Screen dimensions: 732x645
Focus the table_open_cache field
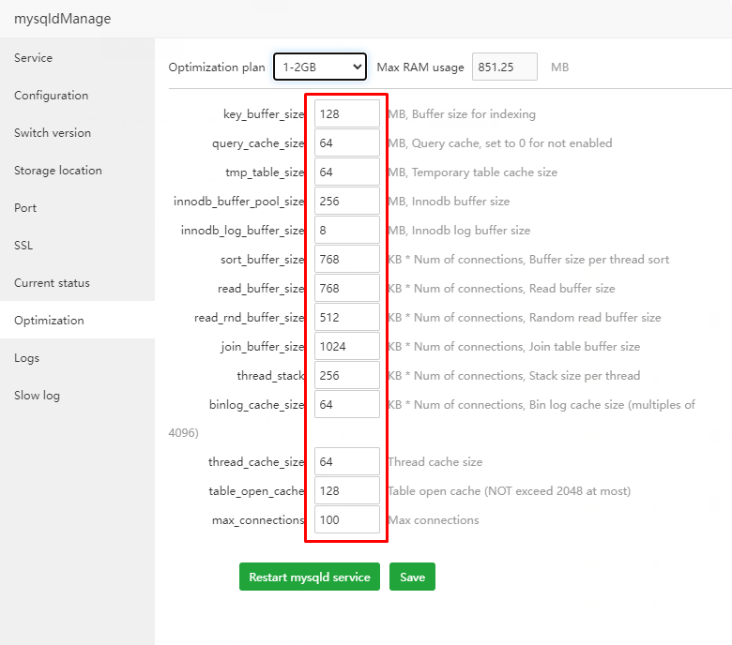tap(346, 490)
